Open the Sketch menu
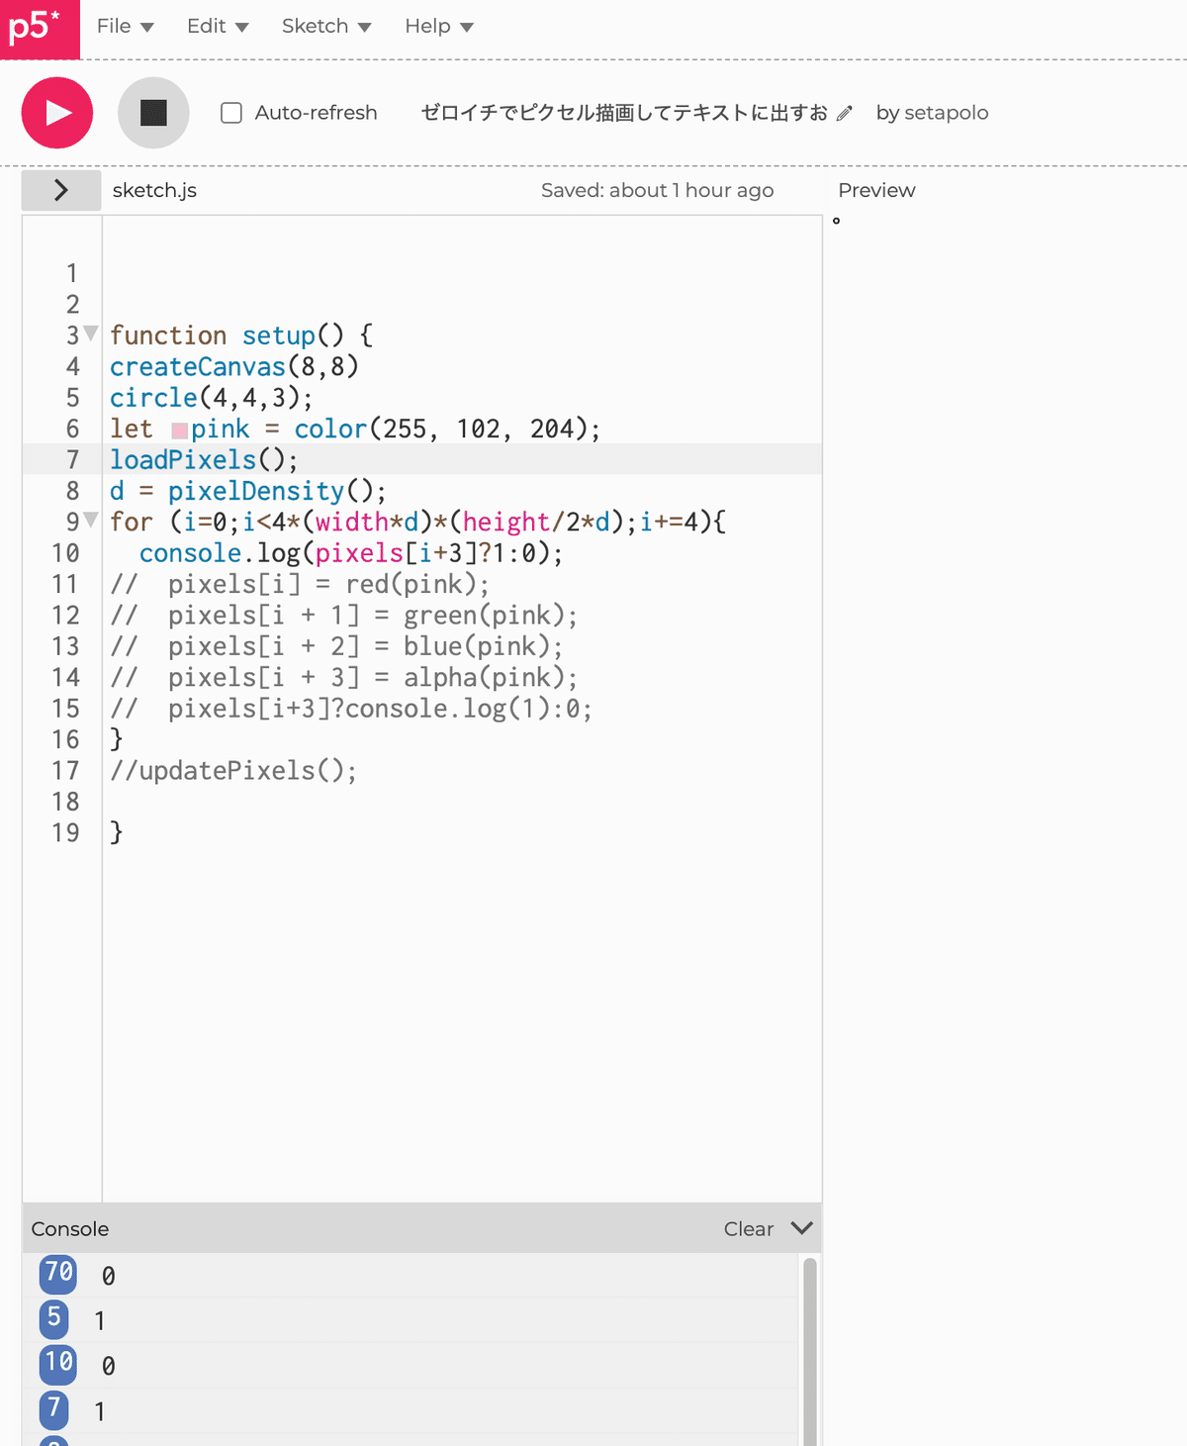Screen dimensions: 1187x1446 click(326, 27)
